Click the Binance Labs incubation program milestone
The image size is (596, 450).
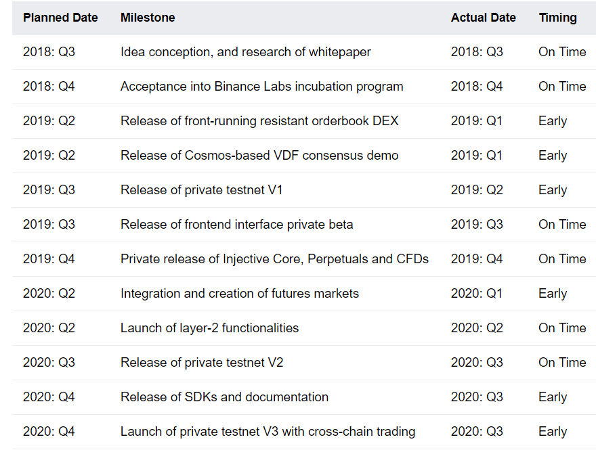pos(261,87)
